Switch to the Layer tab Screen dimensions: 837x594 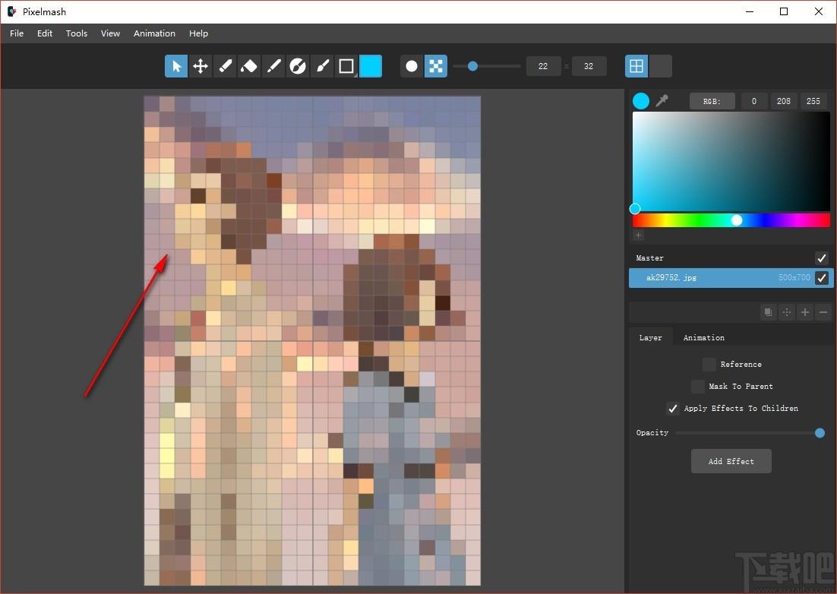coord(650,337)
